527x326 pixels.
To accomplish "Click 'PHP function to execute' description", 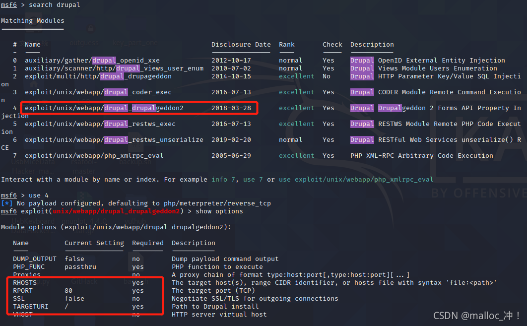I will [x=217, y=267].
